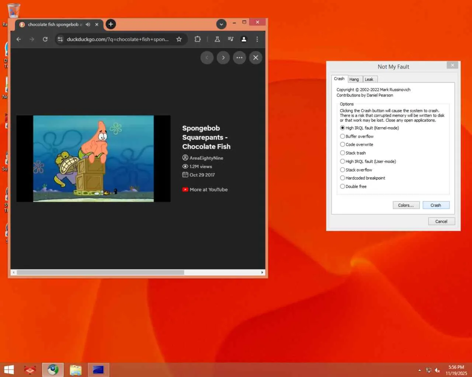Select High IRQL fault (Kernel-mode) option
This screenshot has width=472, height=377.
click(x=369, y=128)
